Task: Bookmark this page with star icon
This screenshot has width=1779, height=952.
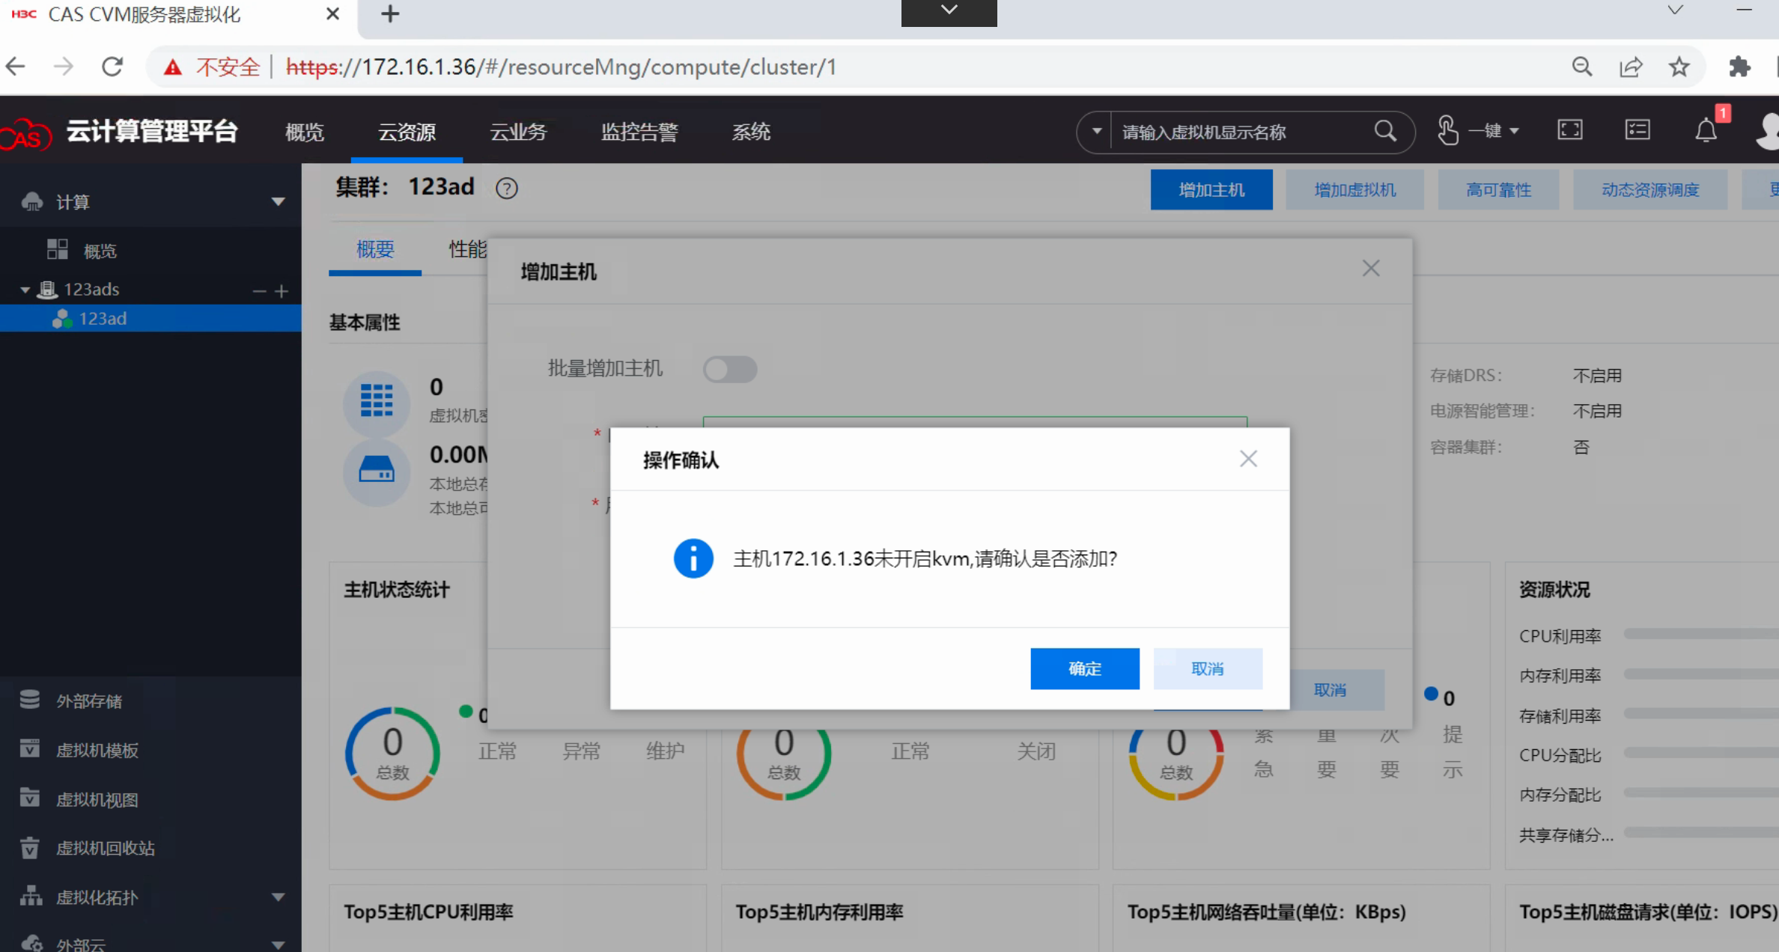Action: coord(1679,67)
